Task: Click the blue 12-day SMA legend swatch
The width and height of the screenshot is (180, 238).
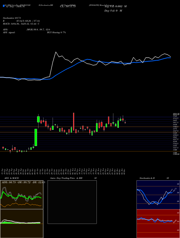Action: click(4, 6)
